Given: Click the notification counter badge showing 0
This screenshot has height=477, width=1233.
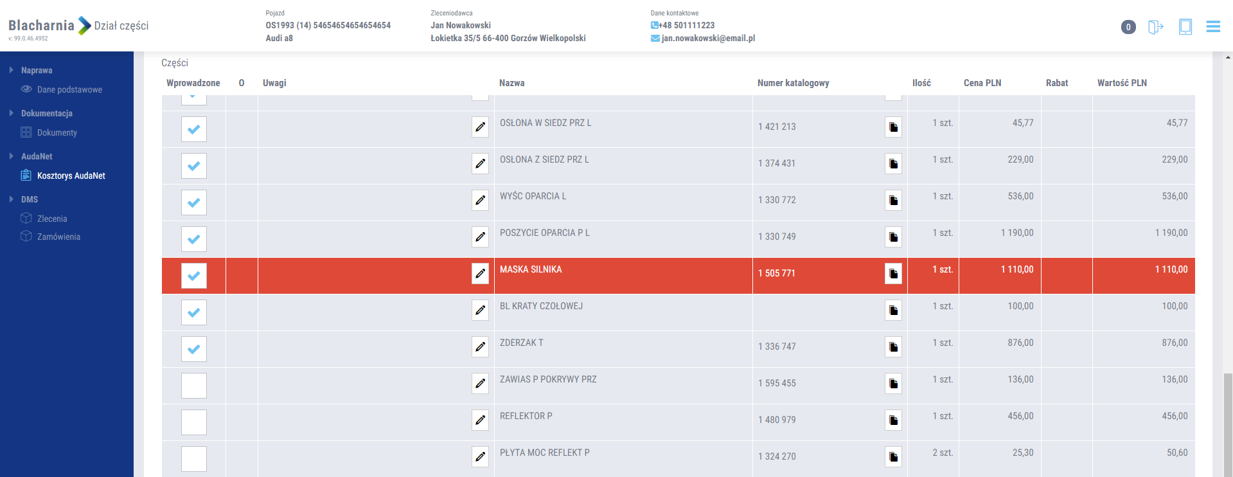Looking at the screenshot, I should 1128,27.
